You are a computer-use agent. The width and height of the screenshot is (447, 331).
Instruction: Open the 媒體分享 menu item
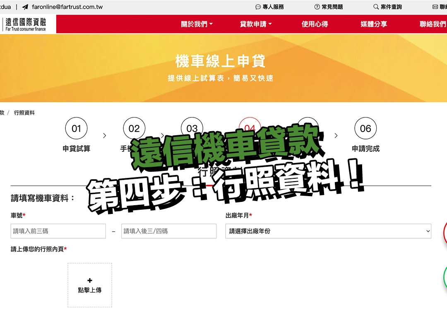coord(374,24)
